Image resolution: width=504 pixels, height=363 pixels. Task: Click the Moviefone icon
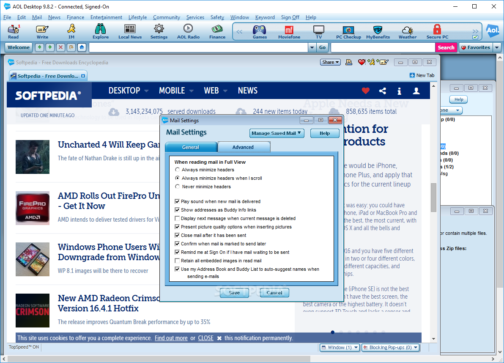pyautogui.click(x=289, y=32)
